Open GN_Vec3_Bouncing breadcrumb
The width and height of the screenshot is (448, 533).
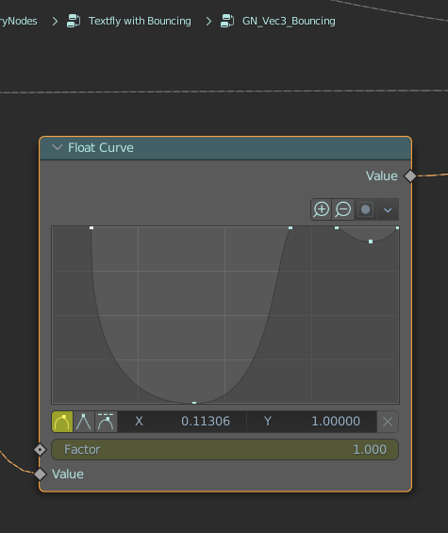[289, 21]
